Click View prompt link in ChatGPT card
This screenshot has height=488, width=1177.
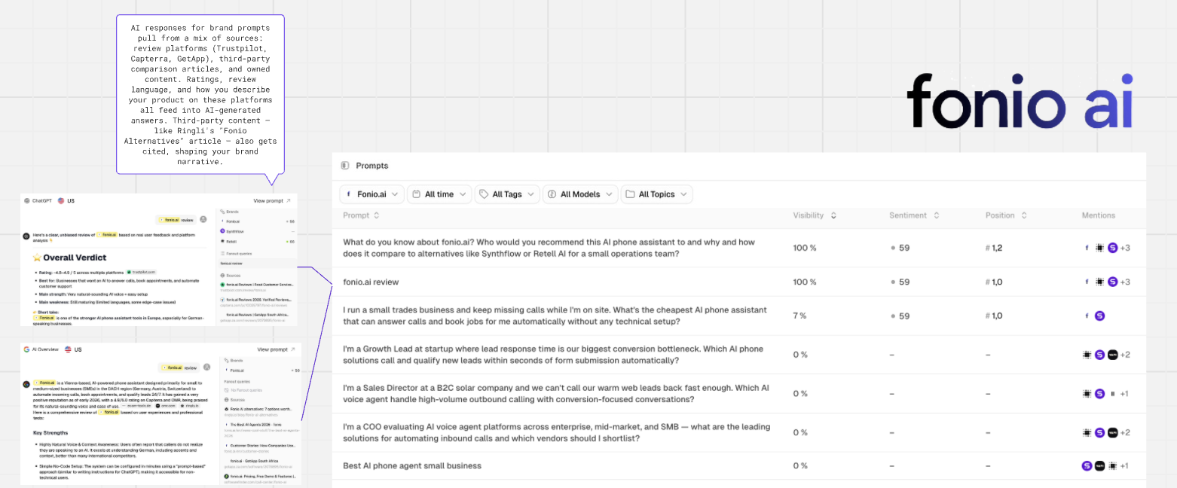coord(271,201)
